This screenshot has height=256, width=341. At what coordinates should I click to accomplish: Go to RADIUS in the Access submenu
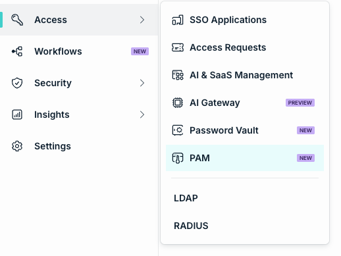(x=245, y=226)
